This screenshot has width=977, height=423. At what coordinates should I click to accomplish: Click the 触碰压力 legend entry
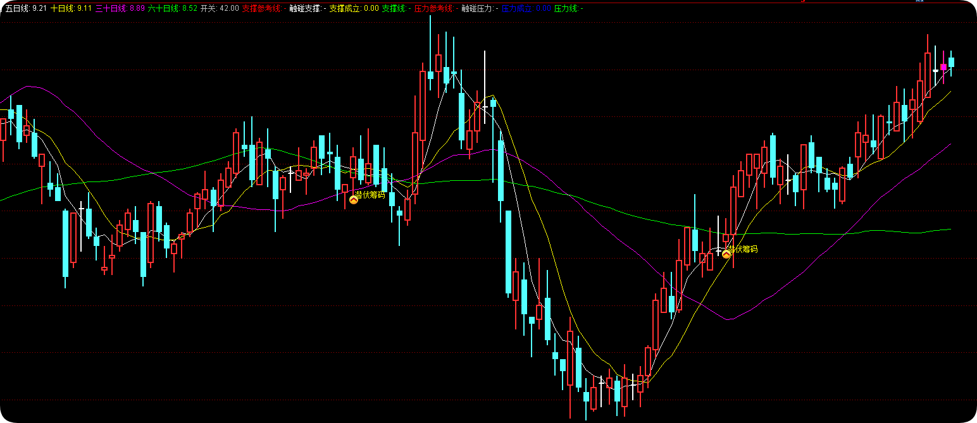pos(480,8)
